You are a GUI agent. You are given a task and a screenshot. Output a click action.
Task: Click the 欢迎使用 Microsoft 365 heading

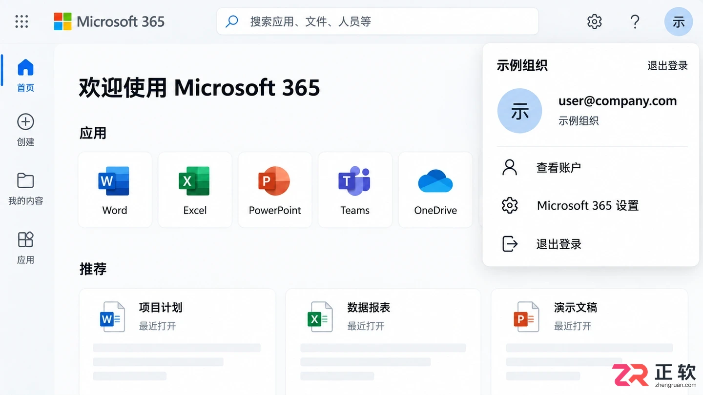199,88
